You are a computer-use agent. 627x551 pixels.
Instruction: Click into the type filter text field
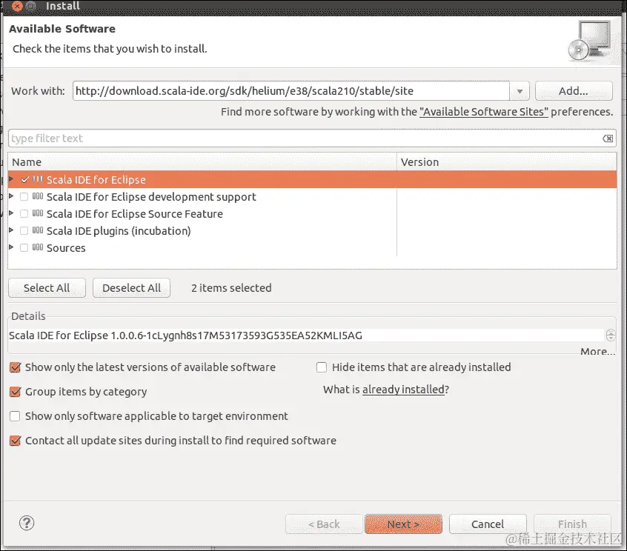304,138
